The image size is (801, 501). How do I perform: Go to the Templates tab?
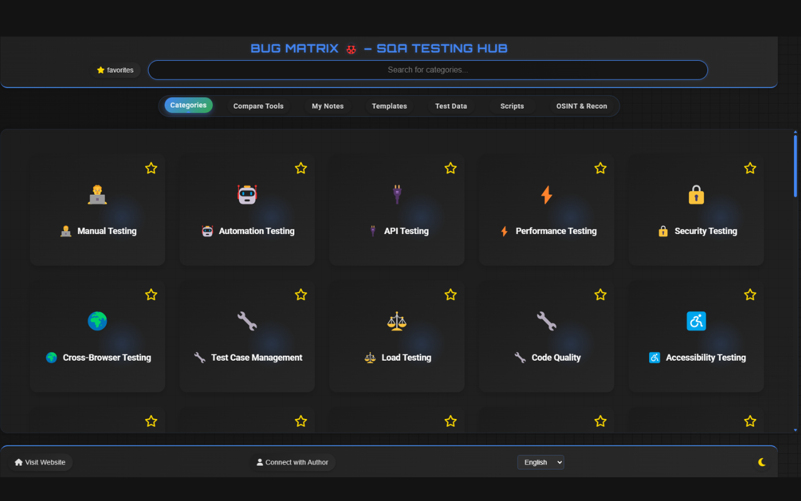pyautogui.click(x=389, y=106)
